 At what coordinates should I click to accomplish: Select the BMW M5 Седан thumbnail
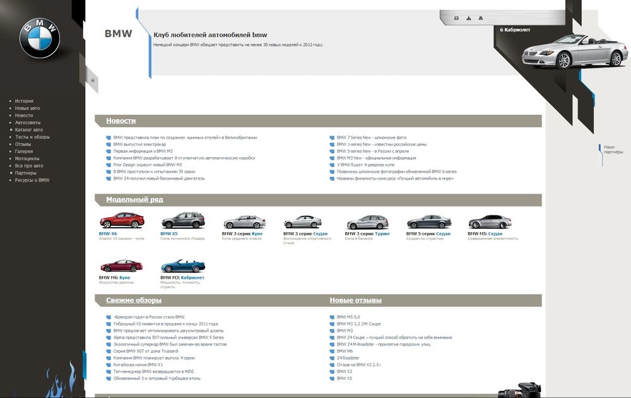coord(490,222)
